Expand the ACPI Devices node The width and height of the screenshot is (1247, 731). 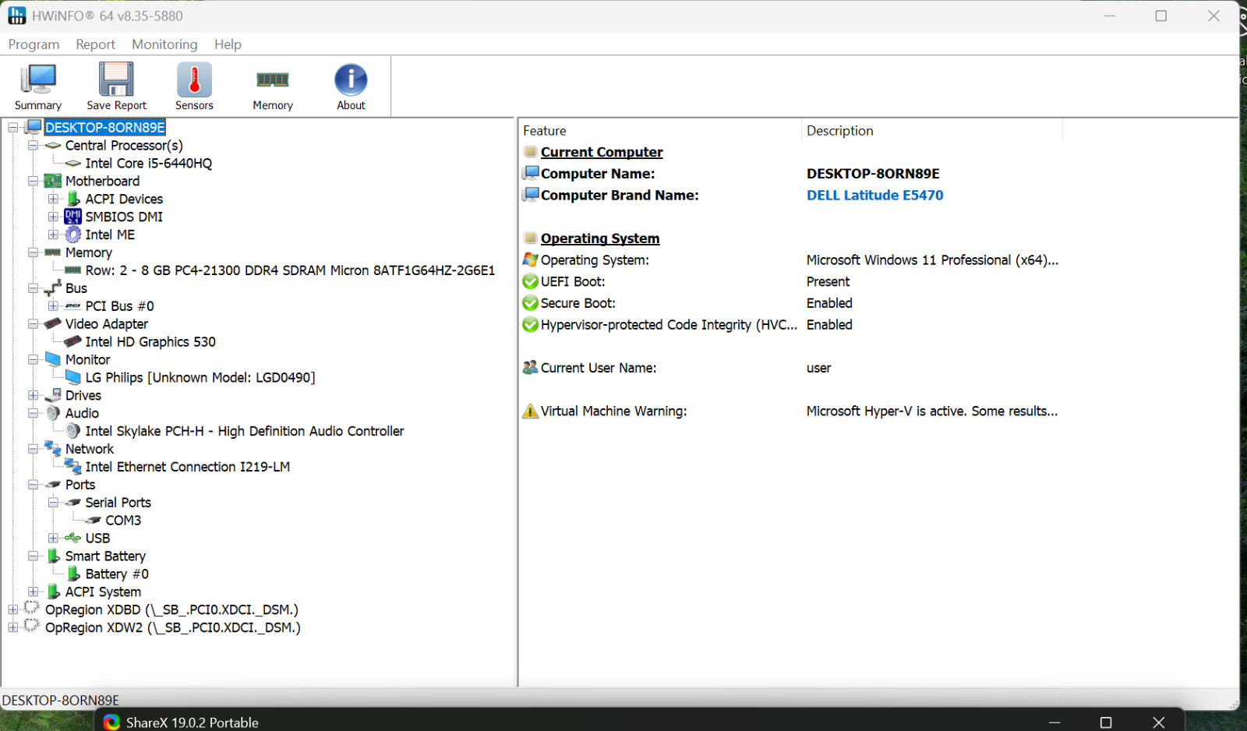click(x=53, y=199)
